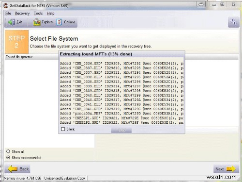Viewport: 242px width, 182px height.
Task: Click the Exit toolbar icon
Action: tap(15, 22)
